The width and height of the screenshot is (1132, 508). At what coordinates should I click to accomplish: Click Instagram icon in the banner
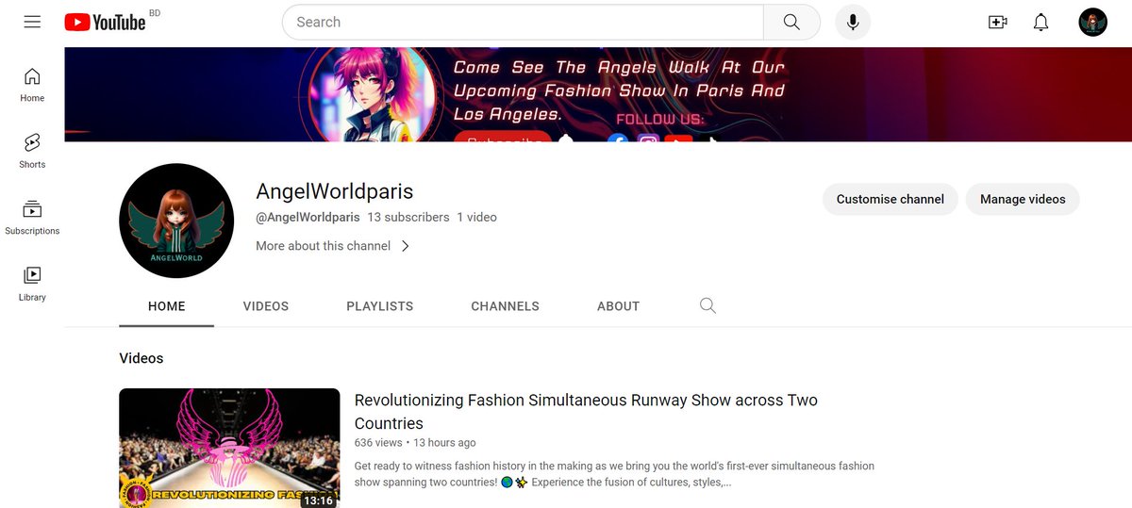click(648, 139)
